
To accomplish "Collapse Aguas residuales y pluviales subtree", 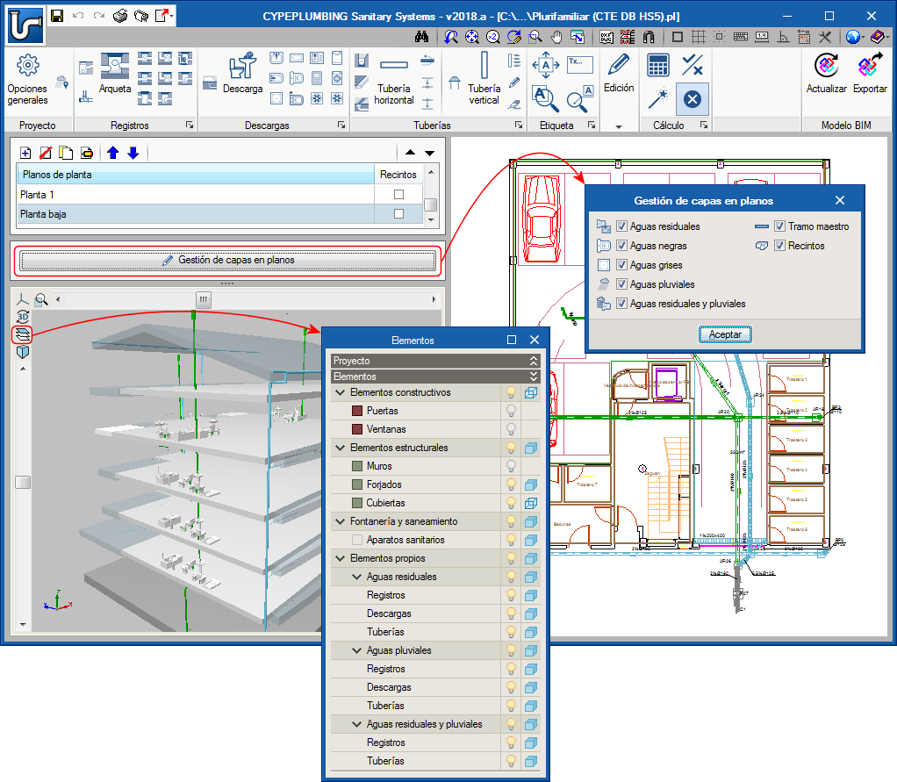I will (x=357, y=724).
